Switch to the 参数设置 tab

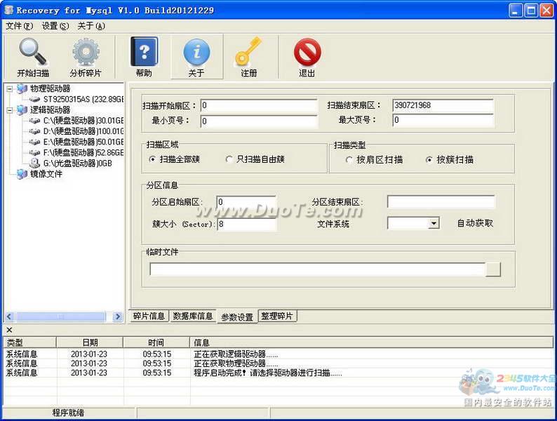[x=237, y=317]
